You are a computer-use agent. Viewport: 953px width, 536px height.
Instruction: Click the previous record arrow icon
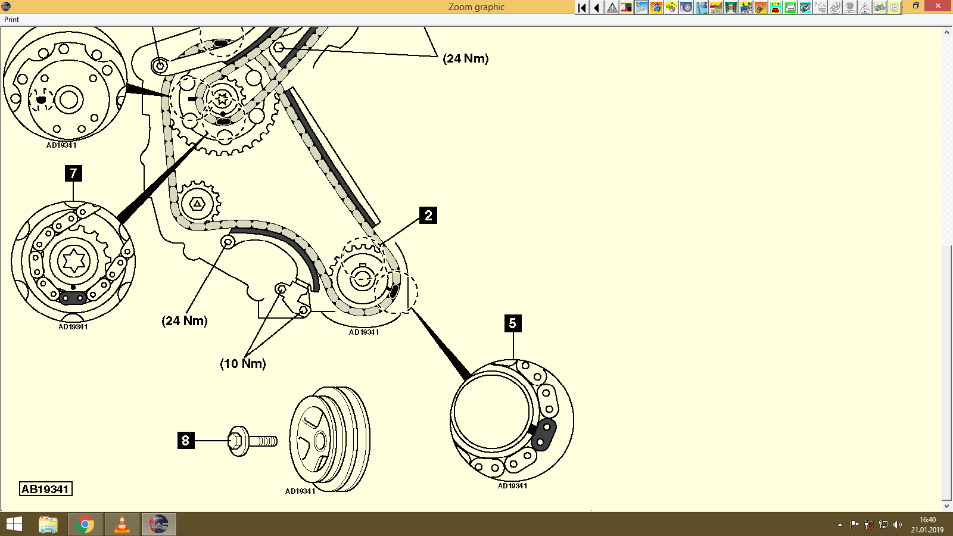click(x=596, y=8)
